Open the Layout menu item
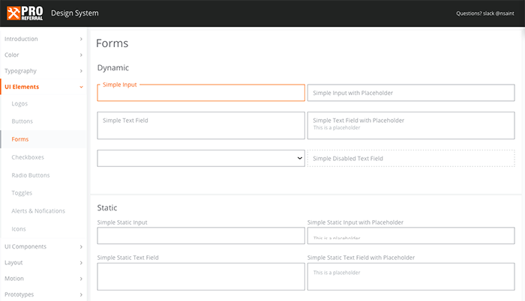This screenshot has height=301, width=525. pyautogui.click(x=43, y=263)
